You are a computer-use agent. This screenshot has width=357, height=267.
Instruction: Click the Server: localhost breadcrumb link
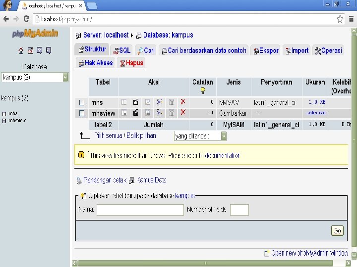(x=106, y=35)
